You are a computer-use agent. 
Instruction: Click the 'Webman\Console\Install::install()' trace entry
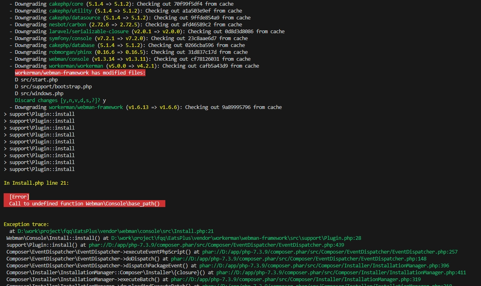53,238
